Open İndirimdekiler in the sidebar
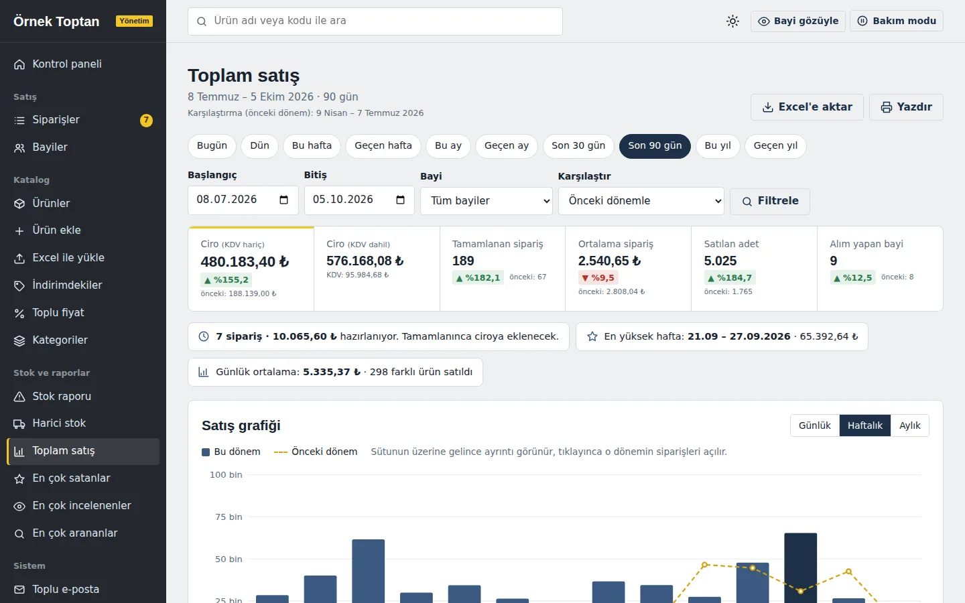The width and height of the screenshot is (965, 603). (83, 285)
